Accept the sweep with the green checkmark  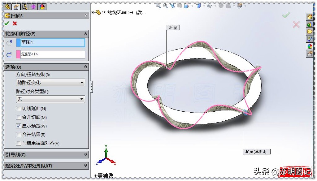(x=7, y=23)
